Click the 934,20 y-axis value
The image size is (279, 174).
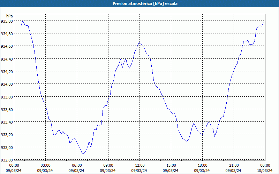pyautogui.click(x=7, y=72)
